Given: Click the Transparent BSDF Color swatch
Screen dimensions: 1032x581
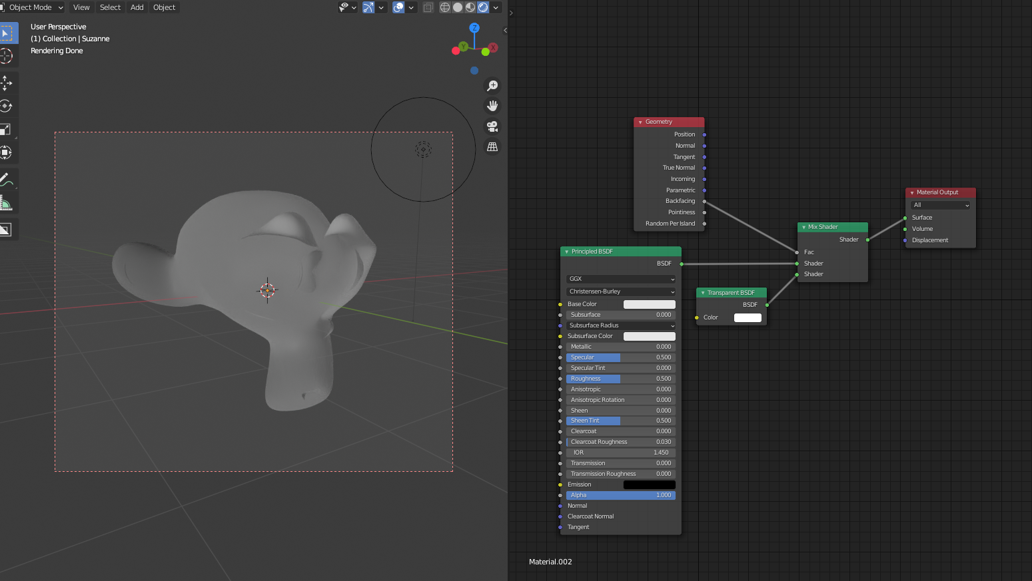Looking at the screenshot, I should coord(748,317).
